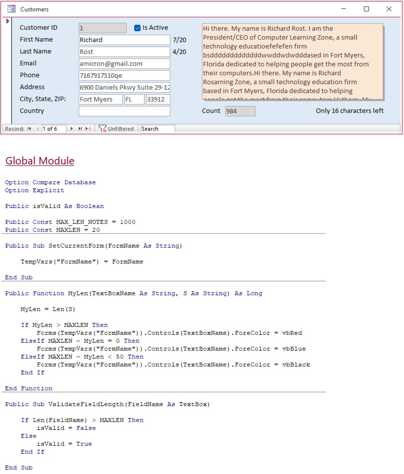Click the Email address field

124,63
